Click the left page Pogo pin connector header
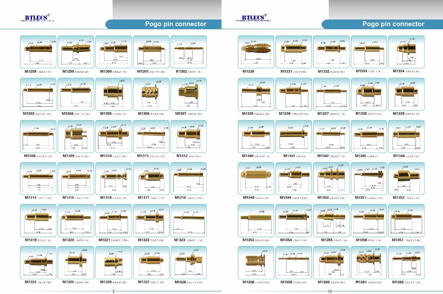 click(x=176, y=24)
